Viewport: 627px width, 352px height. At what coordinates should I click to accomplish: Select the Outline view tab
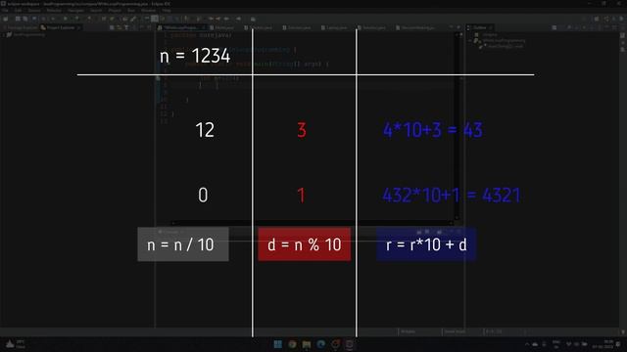click(x=479, y=27)
